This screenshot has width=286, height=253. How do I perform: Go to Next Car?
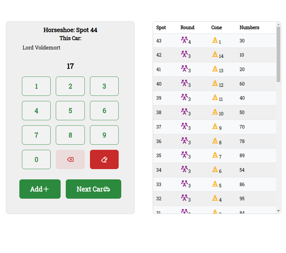tap(94, 189)
